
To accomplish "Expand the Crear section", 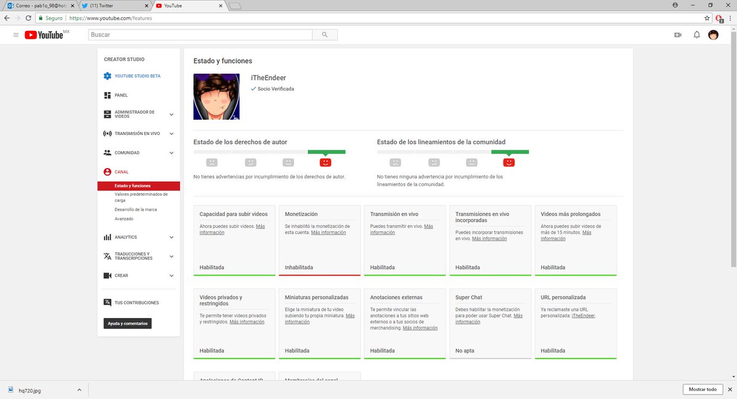I will click(x=171, y=276).
